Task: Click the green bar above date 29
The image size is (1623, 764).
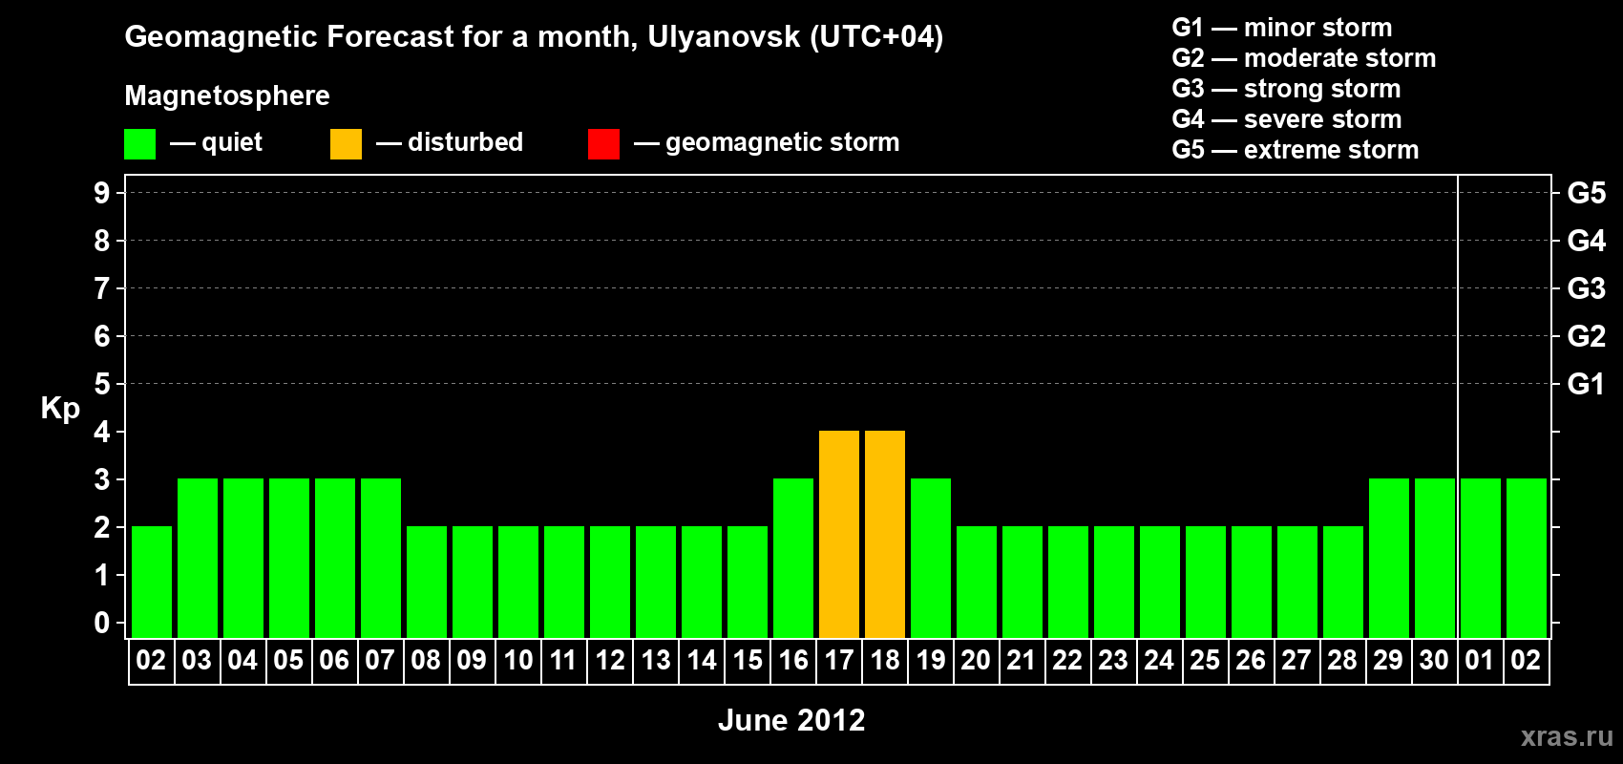Action: point(1389,559)
